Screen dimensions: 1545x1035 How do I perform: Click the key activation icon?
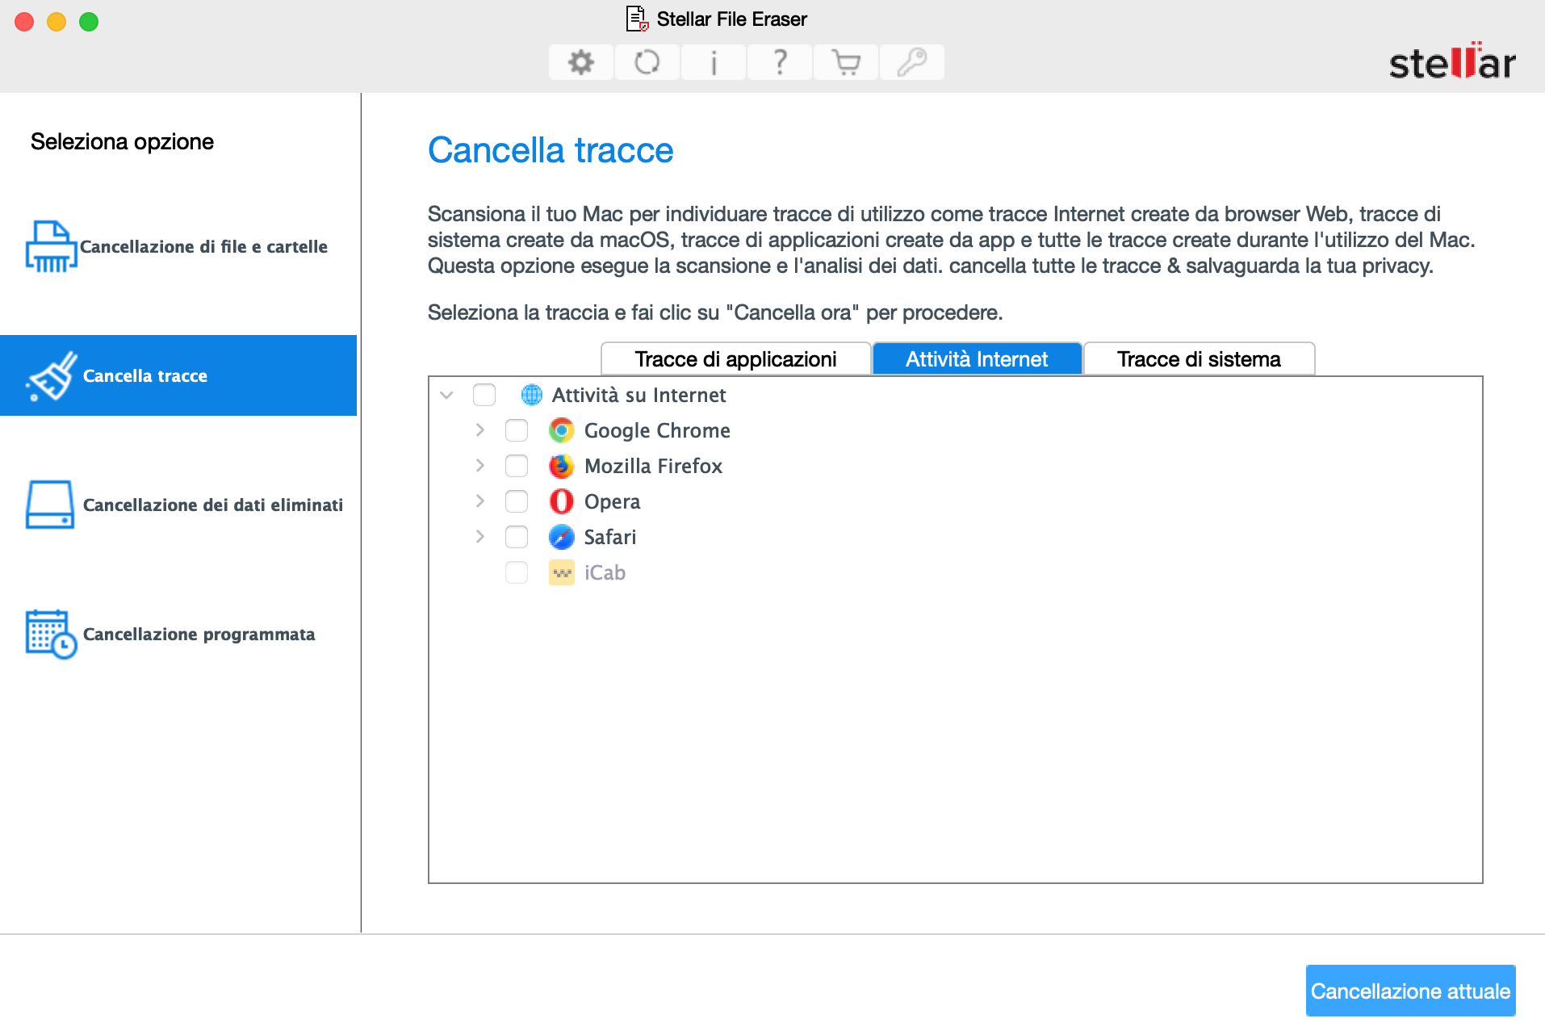(912, 62)
